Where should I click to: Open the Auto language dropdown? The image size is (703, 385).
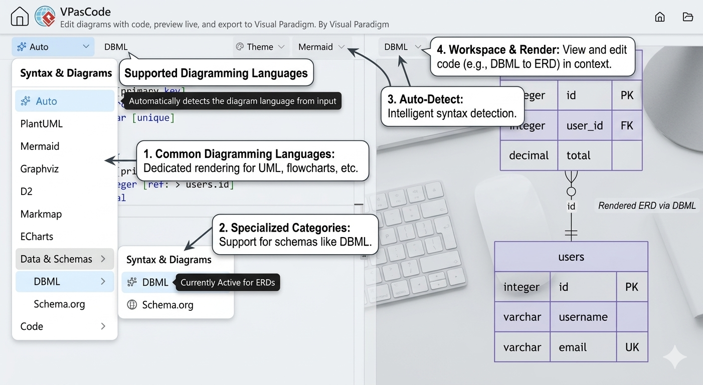tap(53, 47)
